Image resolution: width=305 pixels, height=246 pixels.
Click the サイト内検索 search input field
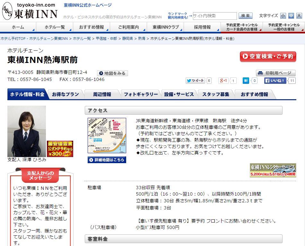point(215,16)
